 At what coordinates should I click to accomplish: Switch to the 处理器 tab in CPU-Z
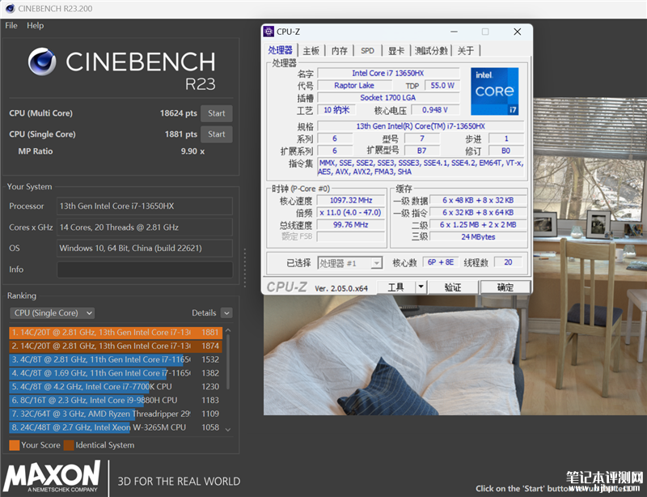pyautogui.click(x=280, y=50)
